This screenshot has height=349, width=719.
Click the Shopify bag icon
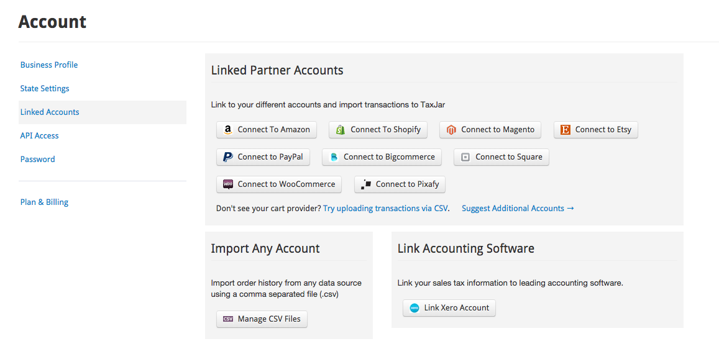pyautogui.click(x=341, y=130)
